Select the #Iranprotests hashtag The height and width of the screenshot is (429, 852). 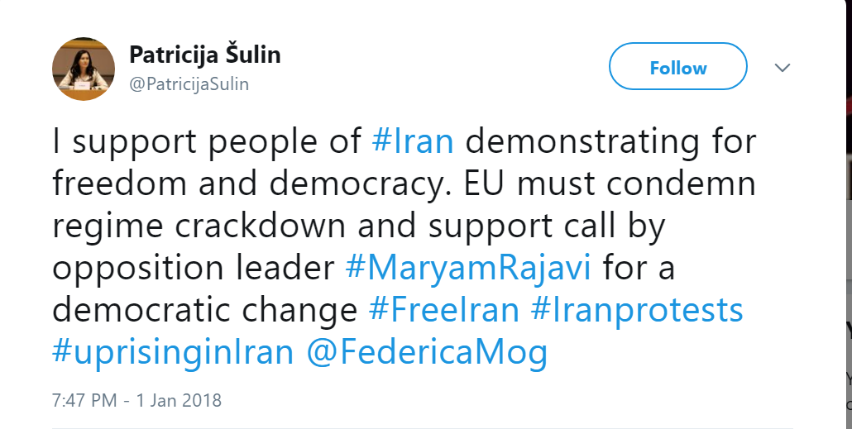636,310
